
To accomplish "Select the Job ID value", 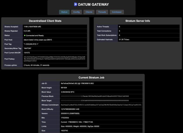I will pos(77,83).
